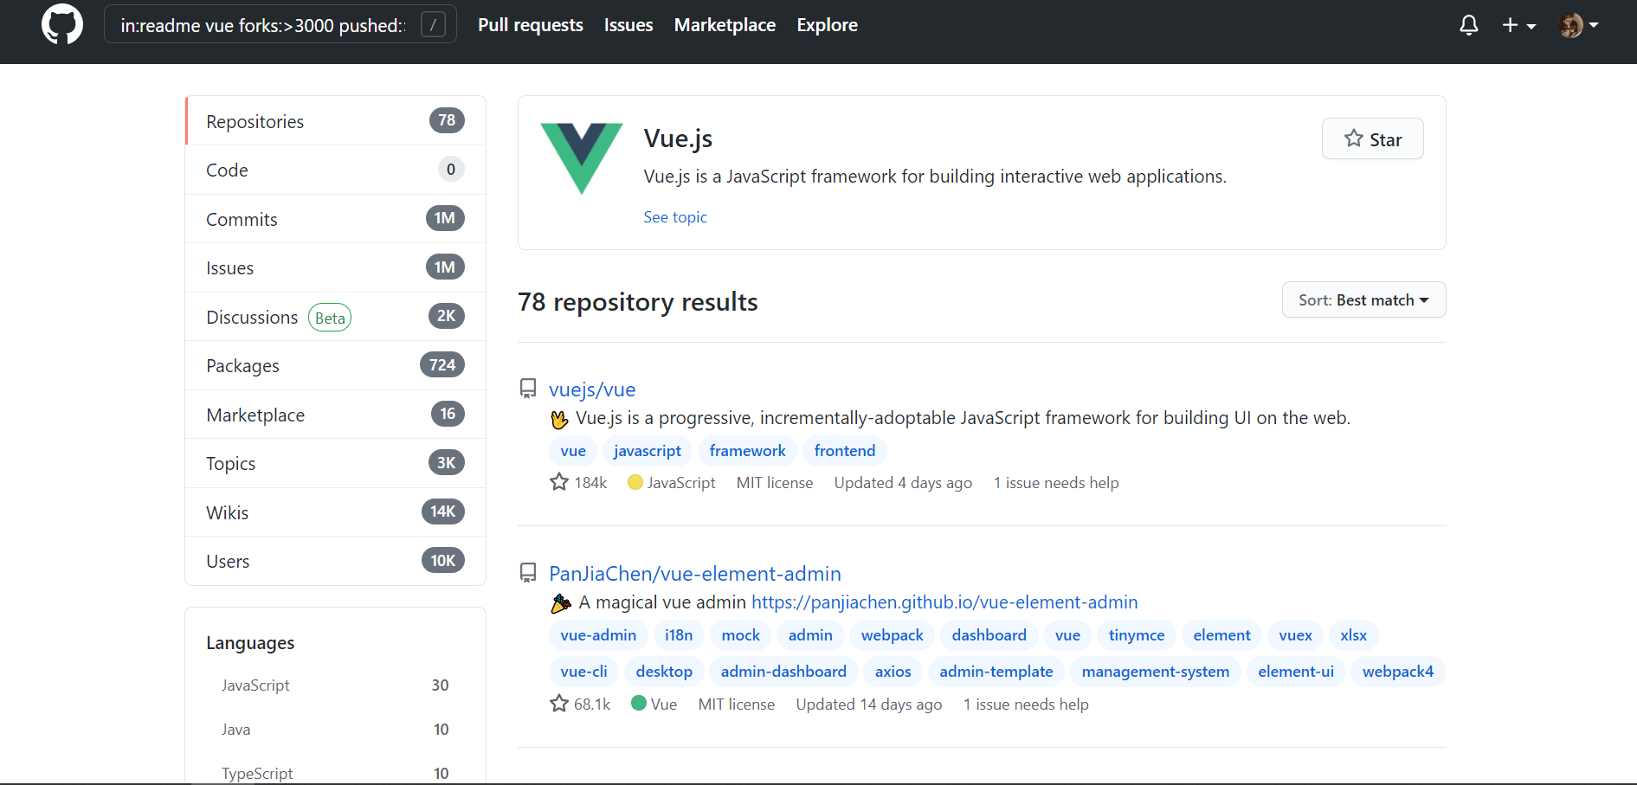This screenshot has height=785, width=1637.
Task: Open vue-element-admin 1 issue needs help
Action: point(1026,705)
